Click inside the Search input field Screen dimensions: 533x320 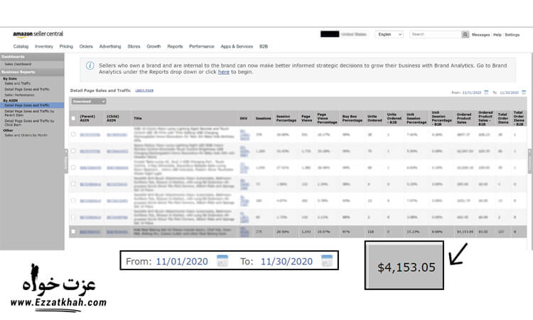pyautogui.click(x=435, y=34)
